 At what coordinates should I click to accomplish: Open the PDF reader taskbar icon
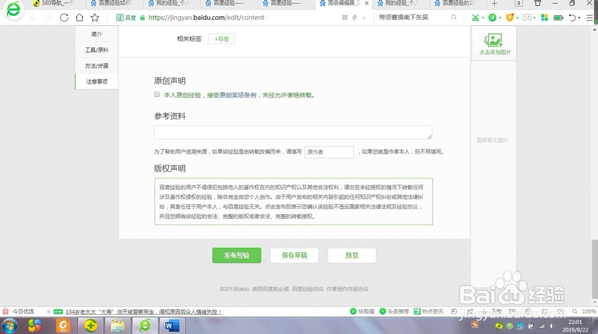(63, 326)
